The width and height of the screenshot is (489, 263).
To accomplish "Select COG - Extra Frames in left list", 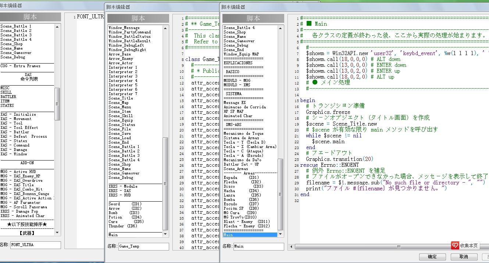I will coord(20,66).
